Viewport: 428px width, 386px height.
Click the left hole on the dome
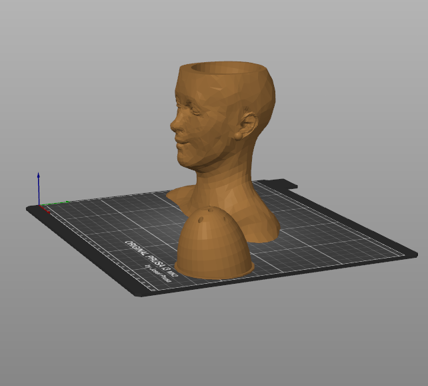click(201, 219)
